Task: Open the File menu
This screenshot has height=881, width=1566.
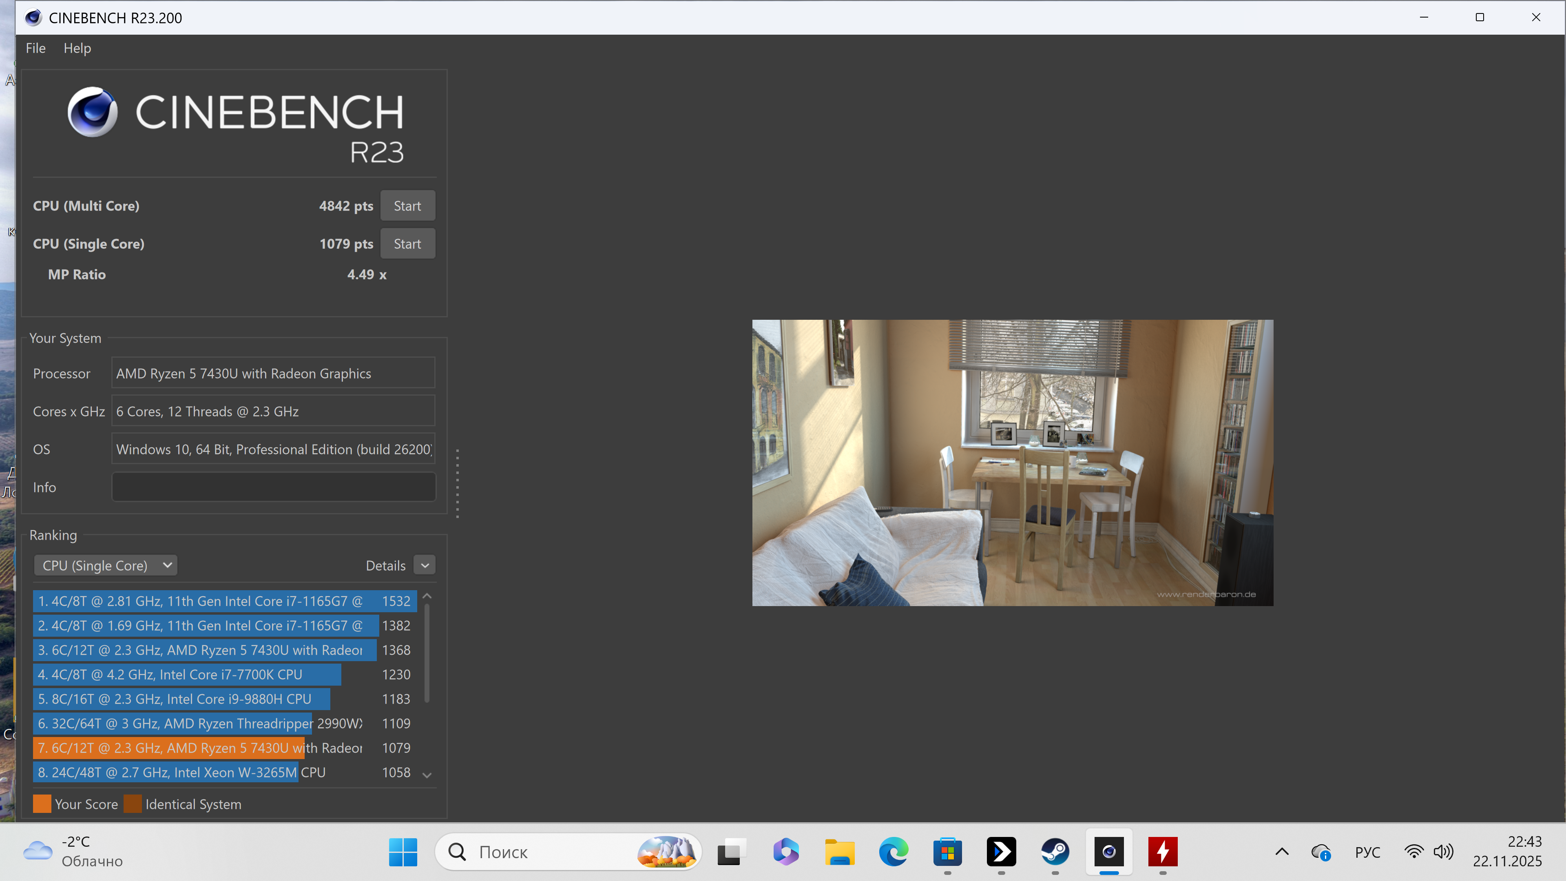Action: pyautogui.click(x=35, y=48)
